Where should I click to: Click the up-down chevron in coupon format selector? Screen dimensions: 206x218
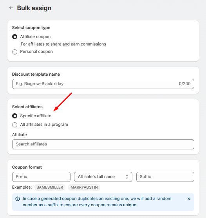click(x=127, y=177)
